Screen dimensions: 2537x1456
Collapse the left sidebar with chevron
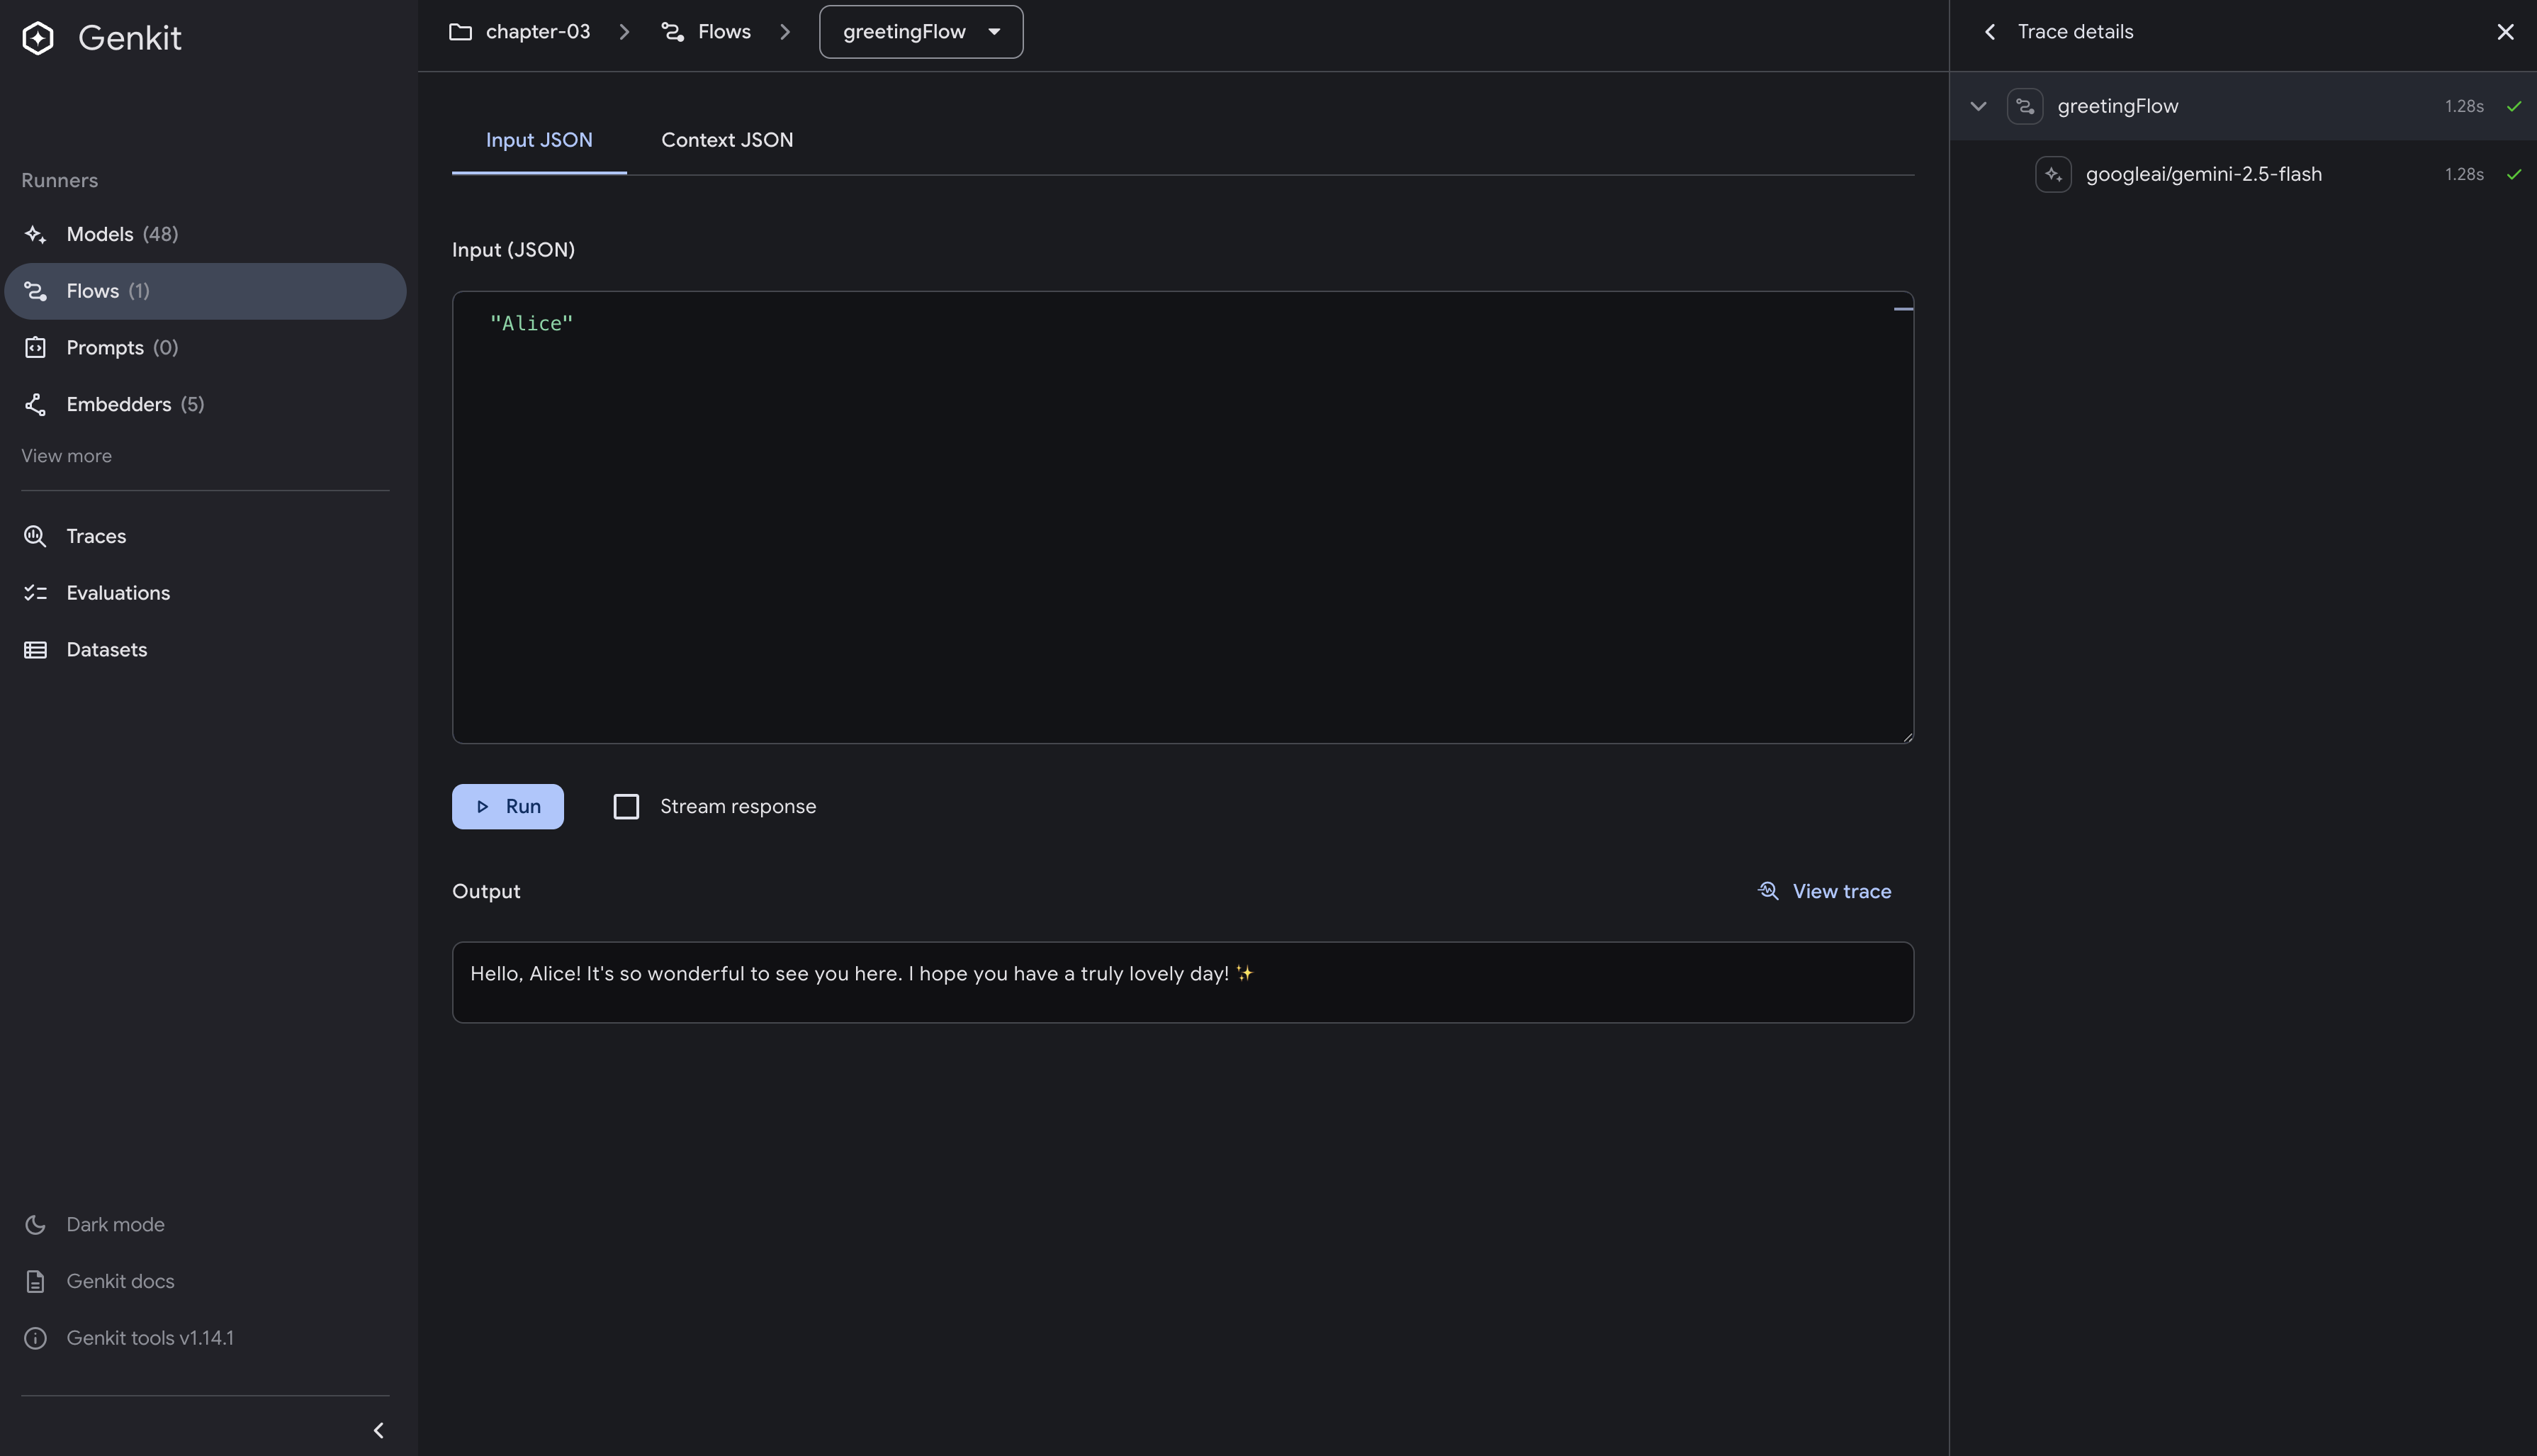point(378,1431)
